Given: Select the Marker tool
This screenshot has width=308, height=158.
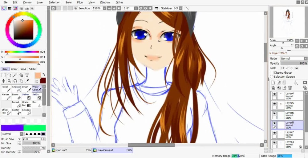Looking at the screenshot, I should (x=6, y=96).
